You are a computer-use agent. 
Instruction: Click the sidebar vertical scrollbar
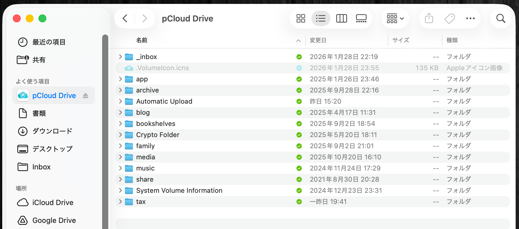(x=105, y=131)
